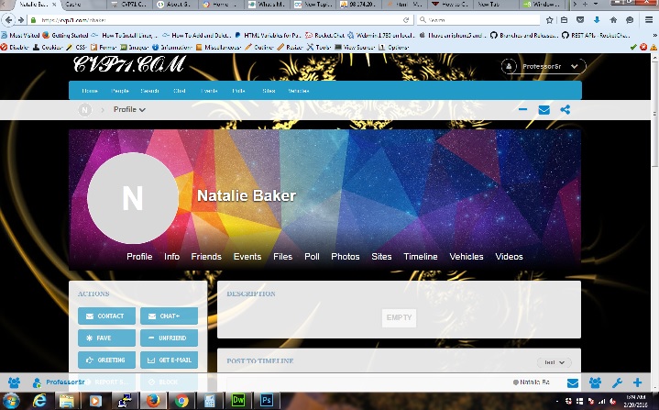Open the Disable menu in the developer toolbar

pyautogui.click(x=15, y=47)
